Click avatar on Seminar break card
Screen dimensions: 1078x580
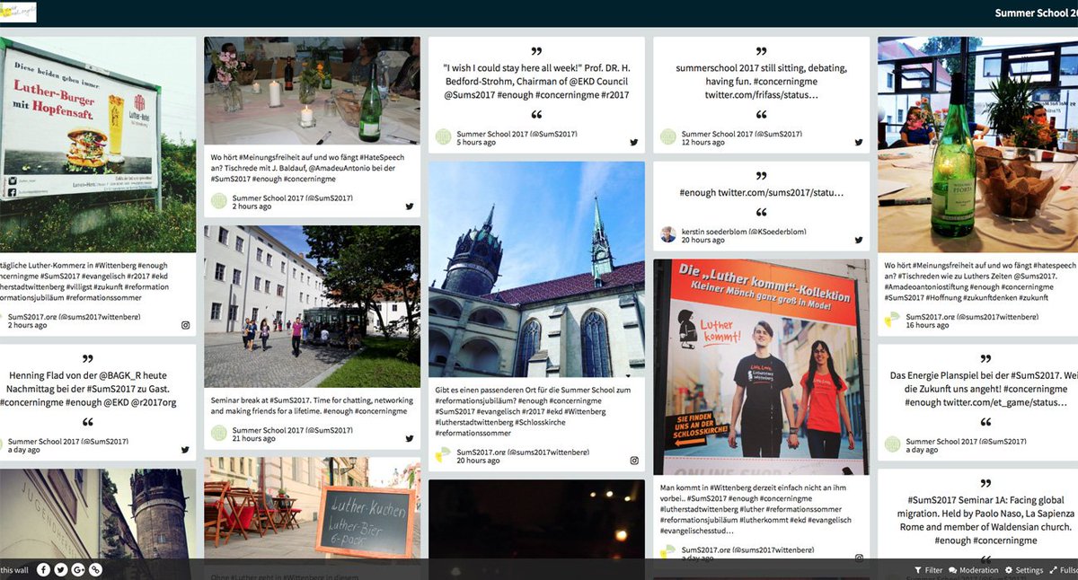tap(219, 433)
